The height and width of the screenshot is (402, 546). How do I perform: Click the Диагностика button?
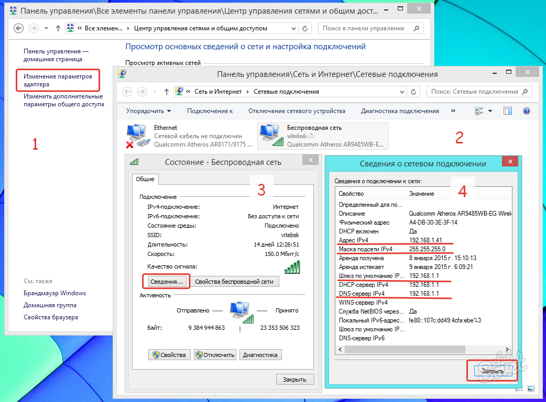260,355
